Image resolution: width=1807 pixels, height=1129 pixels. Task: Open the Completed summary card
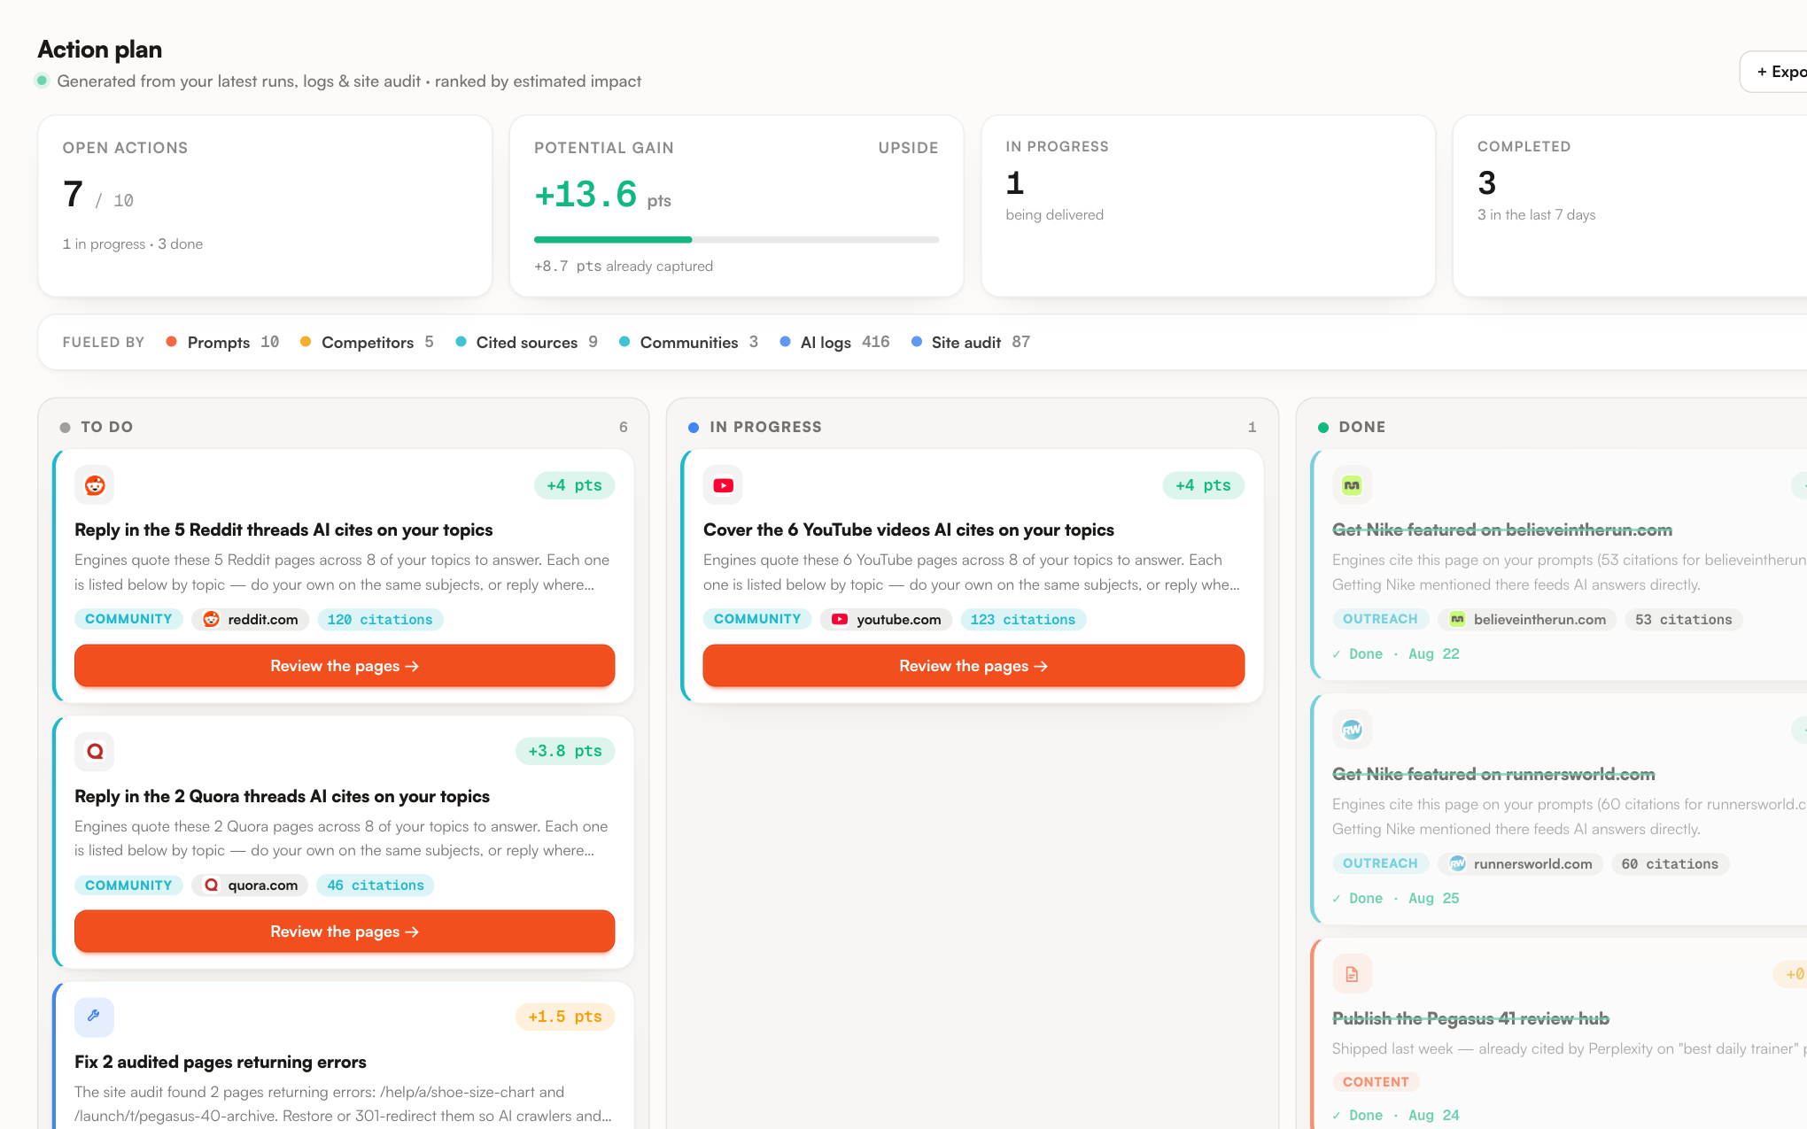(1630, 205)
